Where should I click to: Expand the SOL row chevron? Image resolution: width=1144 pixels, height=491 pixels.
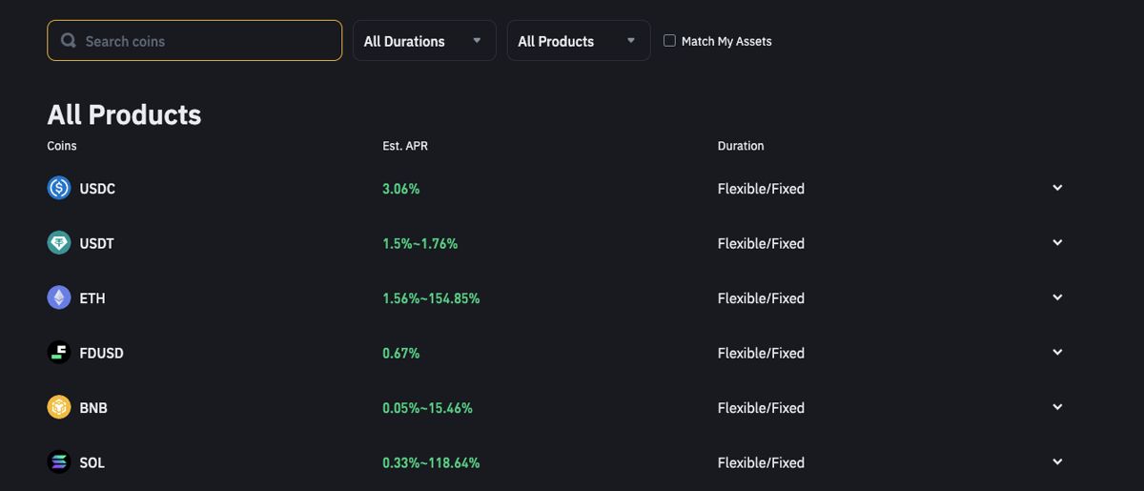(x=1057, y=461)
